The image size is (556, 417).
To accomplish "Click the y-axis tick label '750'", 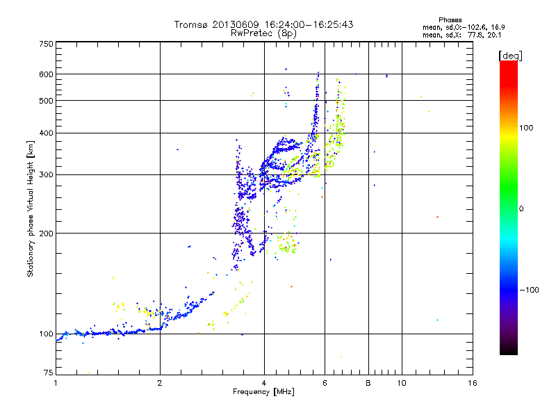I will [46, 44].
